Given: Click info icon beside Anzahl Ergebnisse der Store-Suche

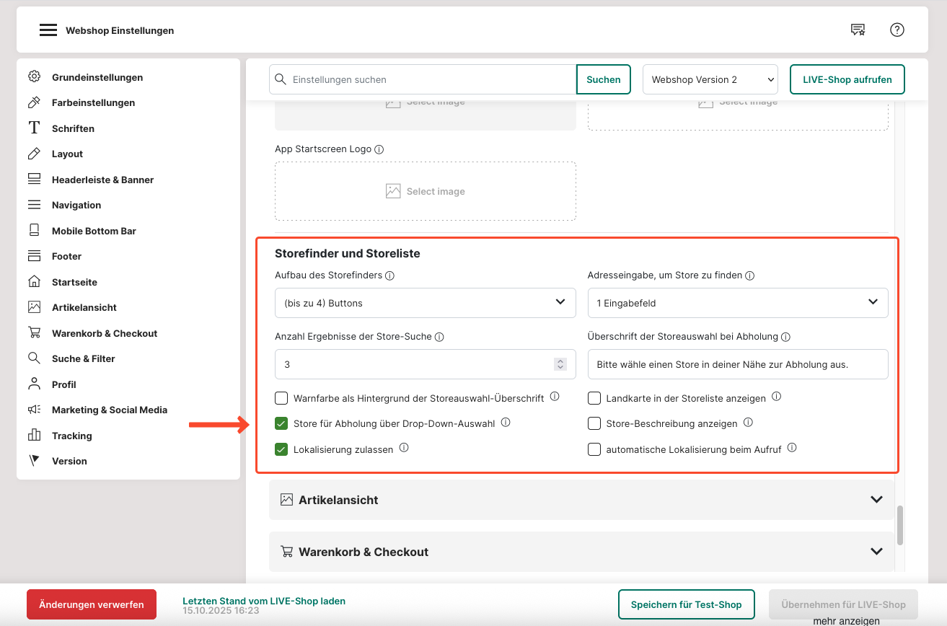Looking at the screenshot, I should pos(439,337).
